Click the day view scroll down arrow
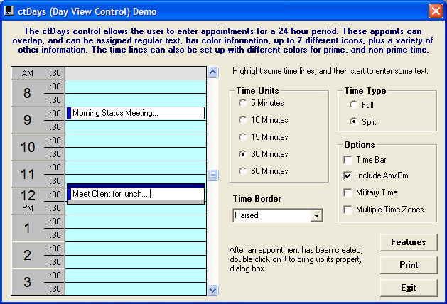 point(213,291)
